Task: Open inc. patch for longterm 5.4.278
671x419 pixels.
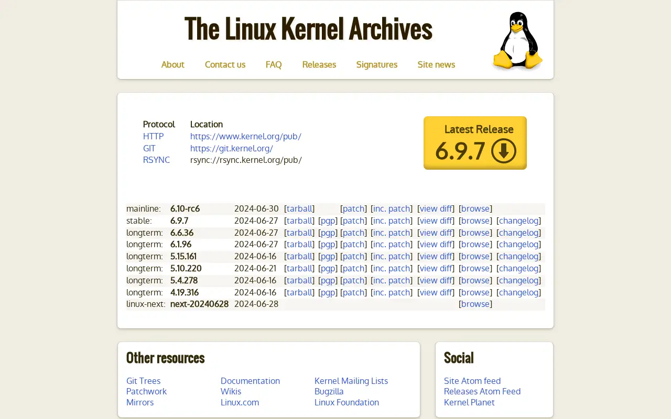Action: [x=392, y=280]
